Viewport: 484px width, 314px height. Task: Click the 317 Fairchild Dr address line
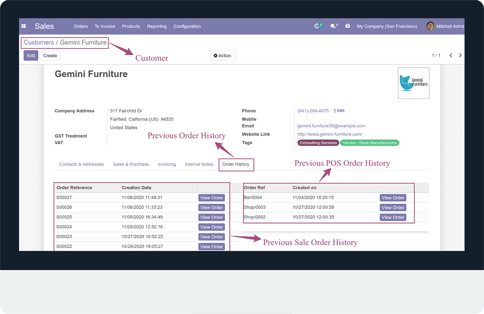tap(126, 111)
